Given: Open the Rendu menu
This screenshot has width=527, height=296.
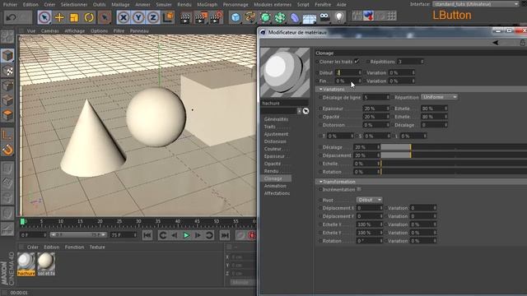Looking at the screenshot, I should (x=184, y=5).
